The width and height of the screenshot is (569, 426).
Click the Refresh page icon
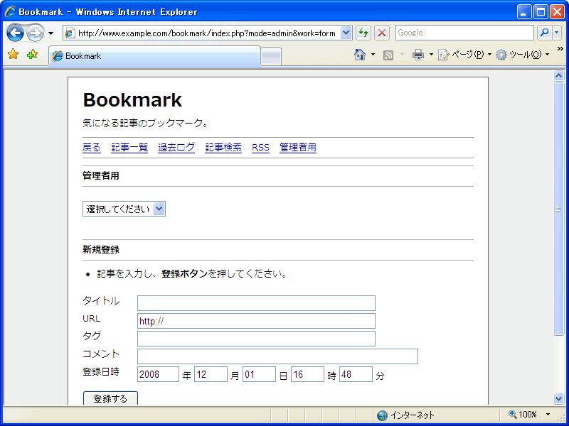(x=363, y=33)
